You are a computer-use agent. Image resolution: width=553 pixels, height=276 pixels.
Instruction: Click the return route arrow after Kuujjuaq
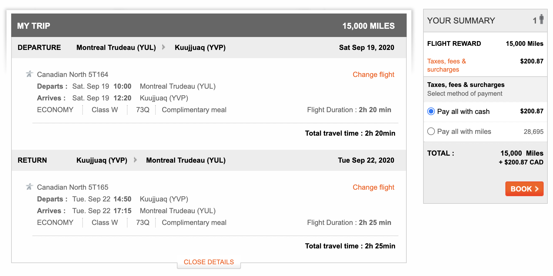click(135, 160)
